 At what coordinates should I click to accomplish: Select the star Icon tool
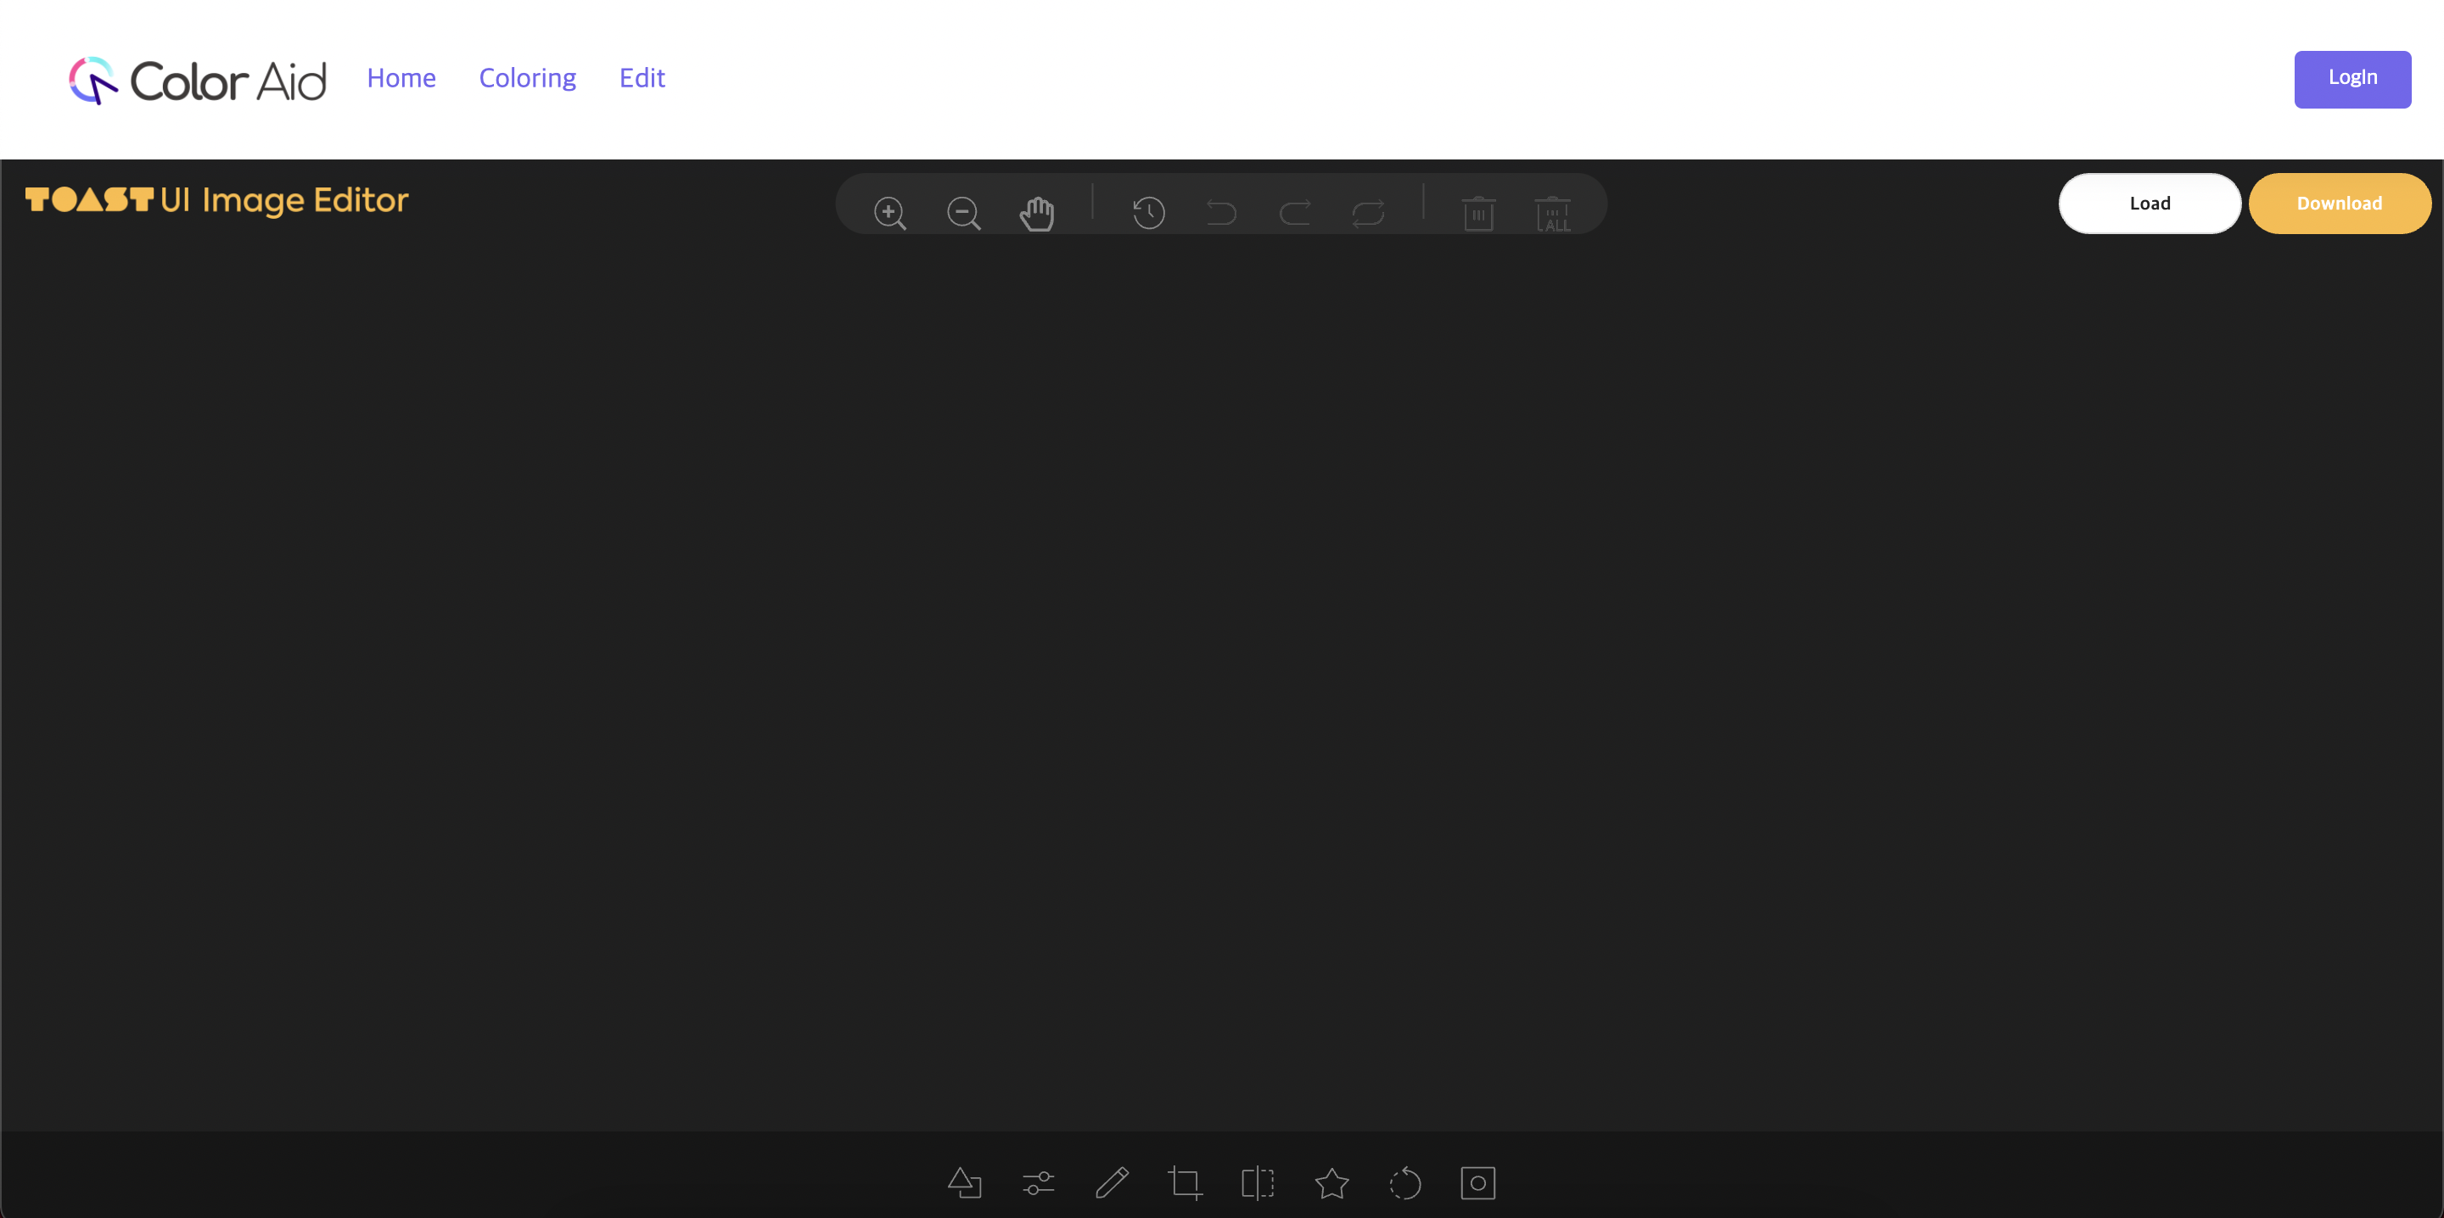[1332, 1183]
